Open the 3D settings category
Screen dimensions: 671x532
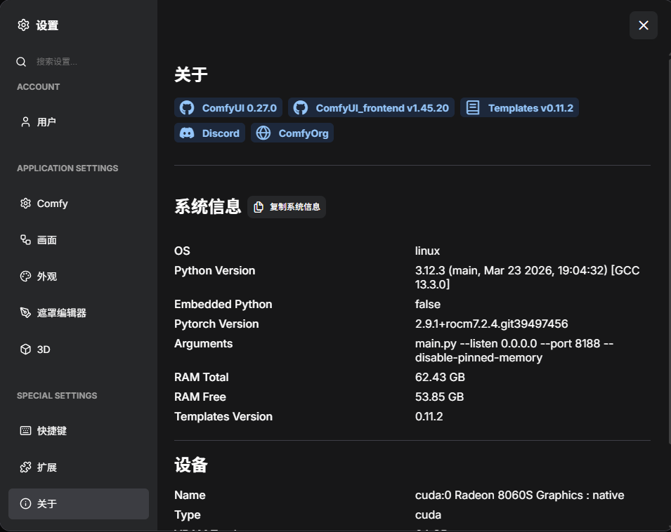pyautogui.click(x=79, y=350)
